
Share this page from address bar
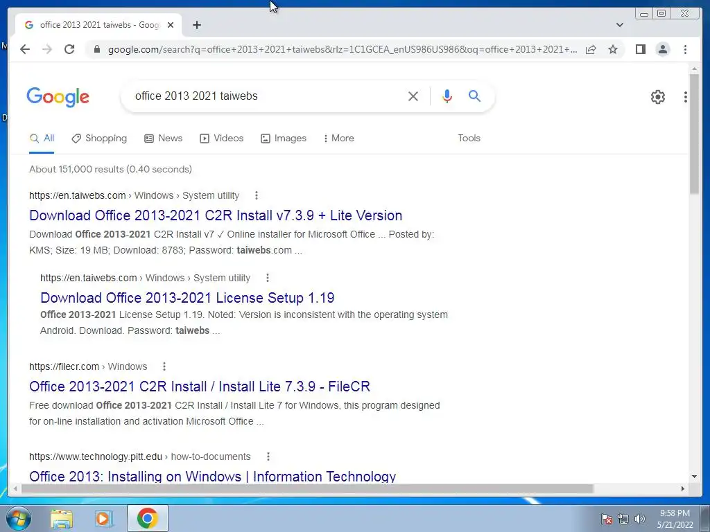(x=591, y=49)
